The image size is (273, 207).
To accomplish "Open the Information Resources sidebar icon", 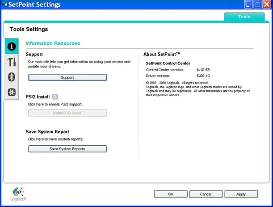I will click(12, 46).
